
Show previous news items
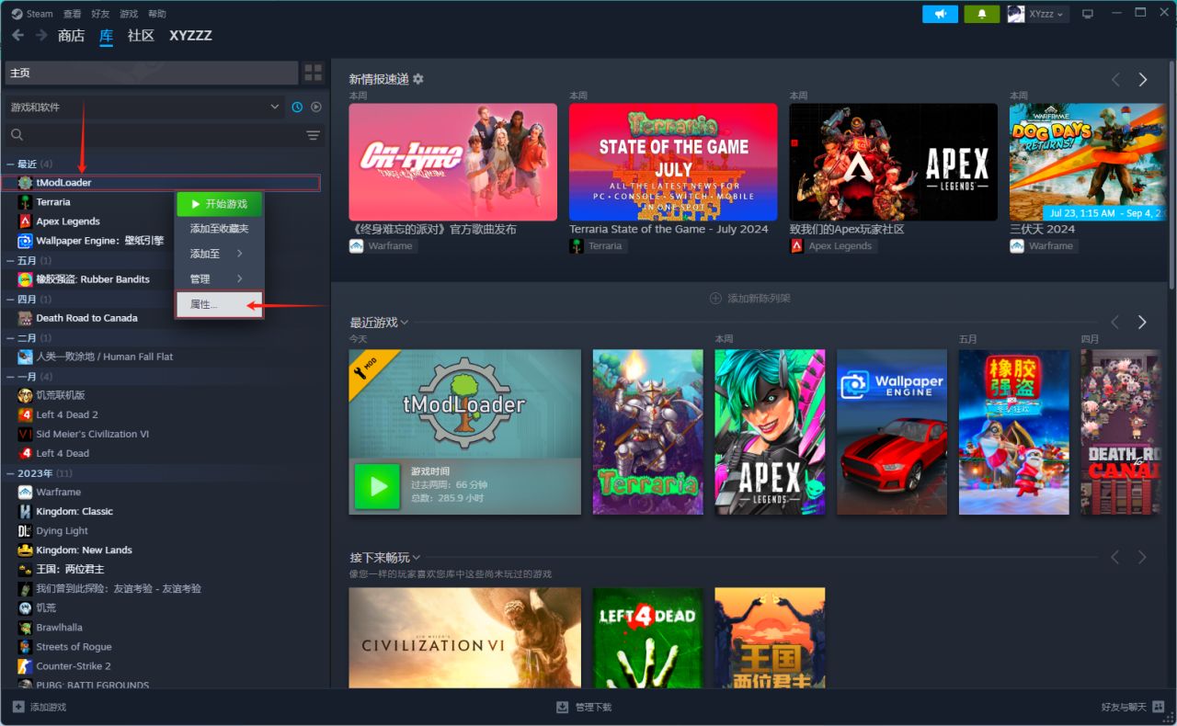tap(1115, 80)
